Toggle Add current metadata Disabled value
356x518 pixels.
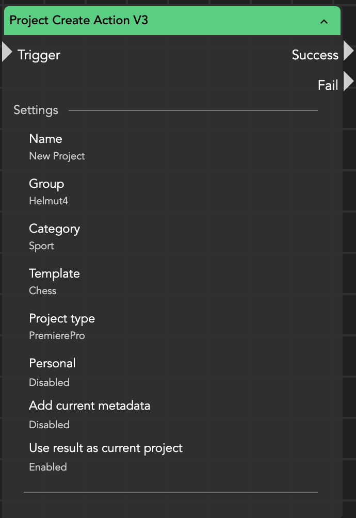(49, 425)
